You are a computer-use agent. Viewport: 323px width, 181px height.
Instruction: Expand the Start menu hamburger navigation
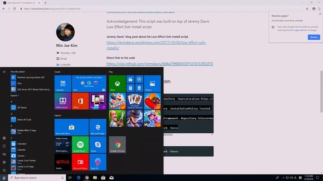click(x=4, y=72)
